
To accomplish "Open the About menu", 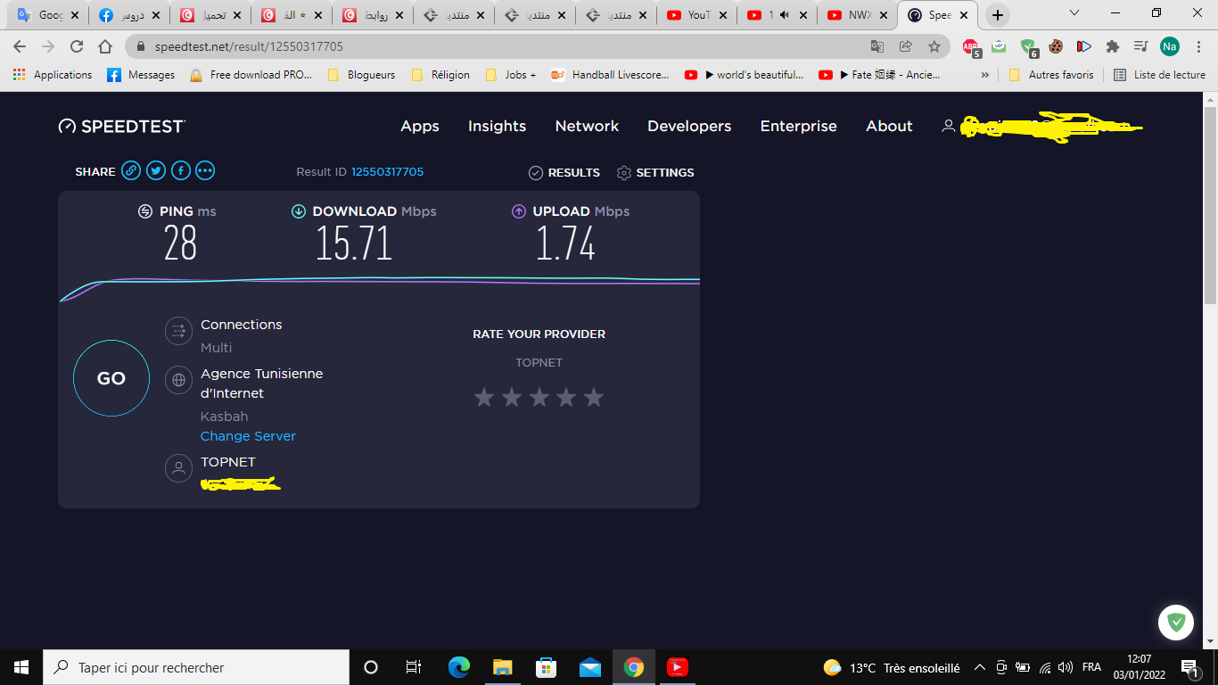I will tap(889, 126).
